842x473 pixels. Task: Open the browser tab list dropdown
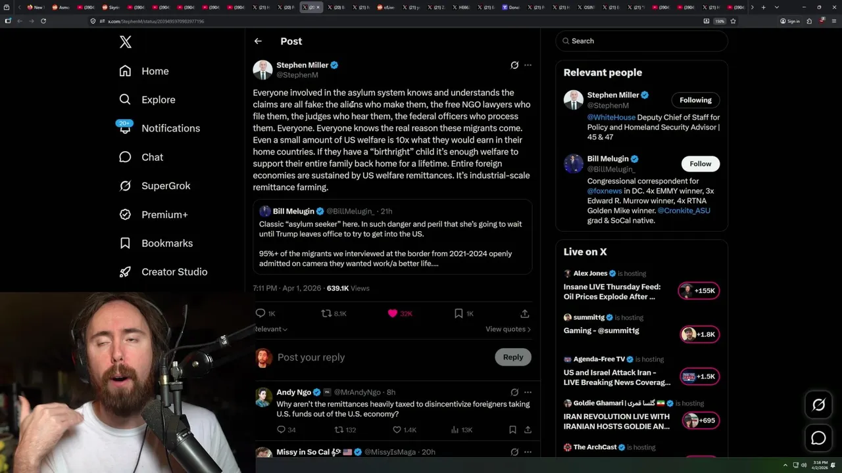[776, 7]
